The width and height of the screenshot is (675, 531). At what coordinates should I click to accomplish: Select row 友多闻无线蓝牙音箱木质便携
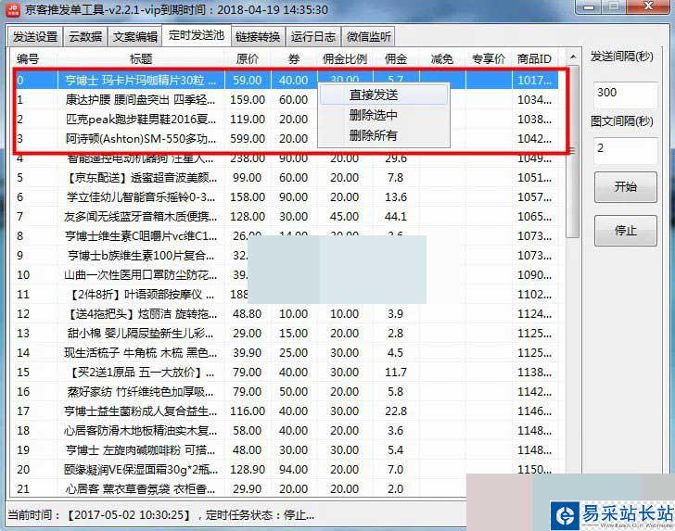[287, 217]
